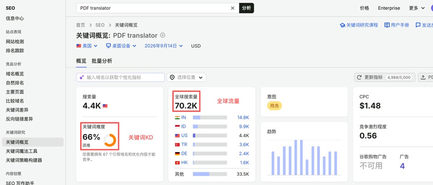Open the 桌面设备 device dropdown
This screenshot has height=185, width=433.
point(121,46)
